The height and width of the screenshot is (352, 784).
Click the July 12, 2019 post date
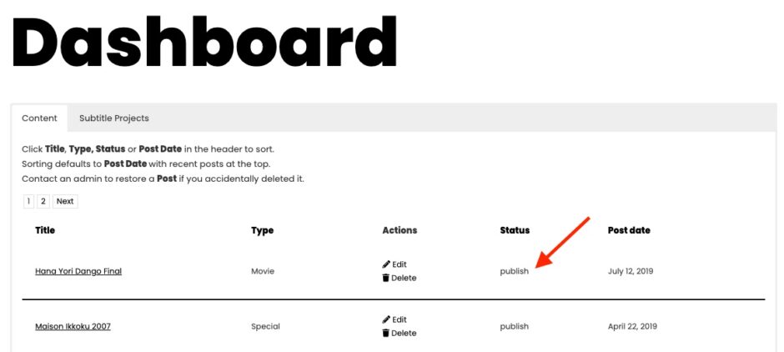click(631, 271)
